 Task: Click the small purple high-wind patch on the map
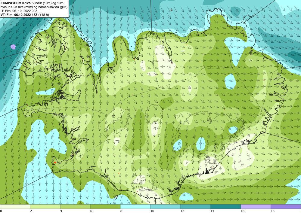tap(13, 47)
